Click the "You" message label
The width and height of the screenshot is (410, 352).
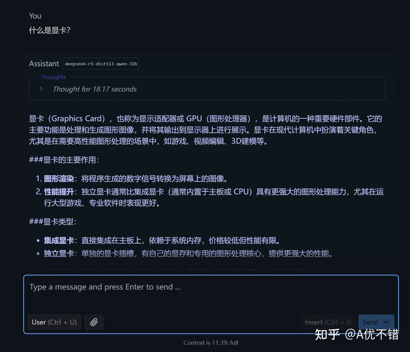coord(34,16)
